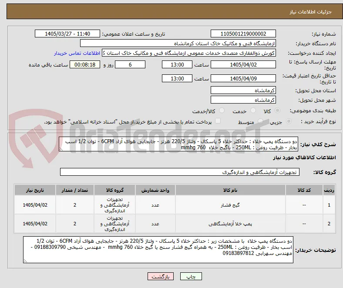The height and width of the screenshot is (288, 343).
Task: Click the بازگشت (back) button
Action: tap(160, 276)
